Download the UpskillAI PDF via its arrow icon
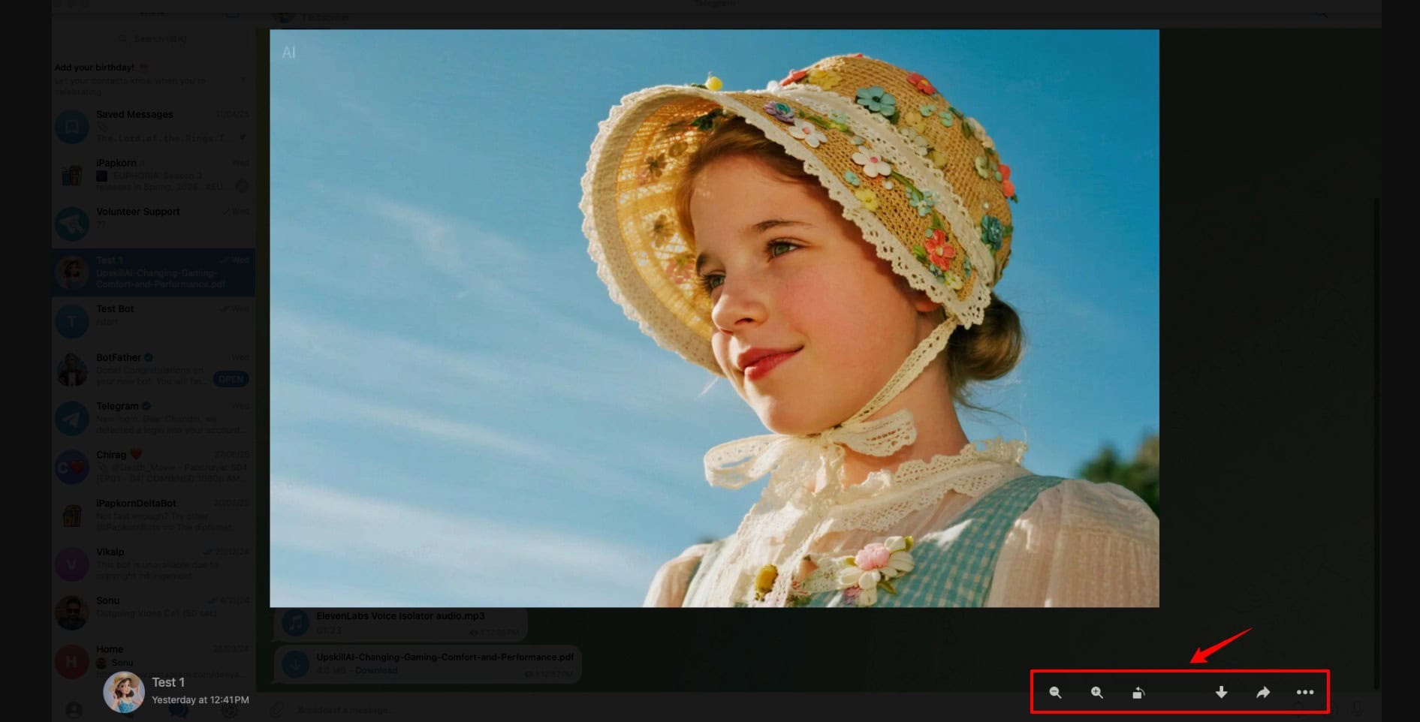 coord(296,663)
